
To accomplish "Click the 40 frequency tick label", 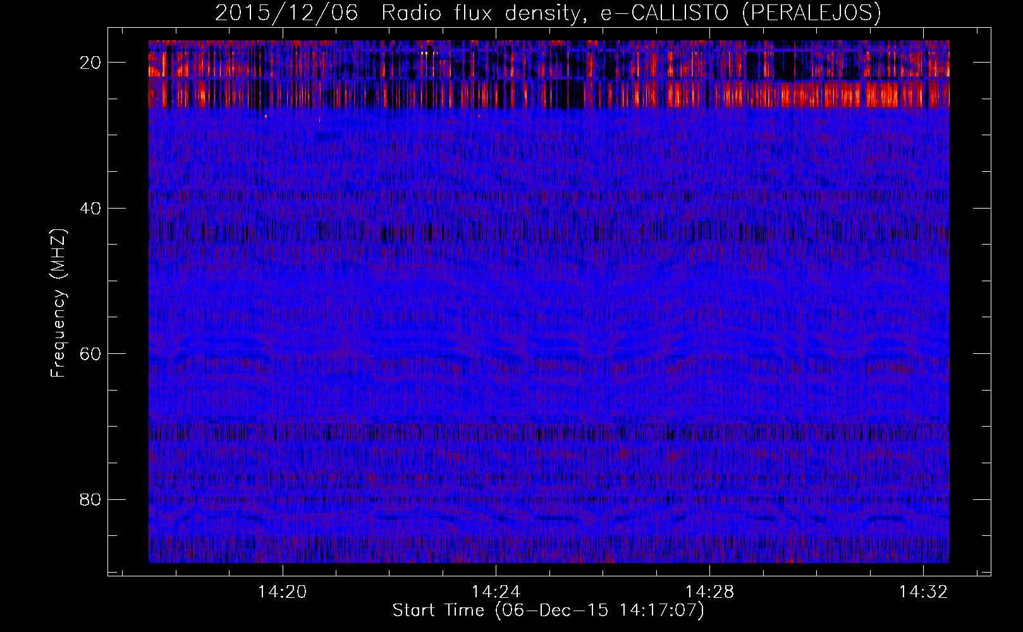I will tap(91, 208).
